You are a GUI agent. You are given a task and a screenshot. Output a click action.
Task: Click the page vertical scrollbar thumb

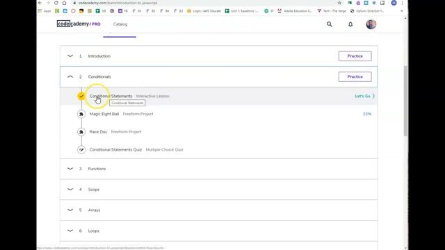[405, 101]
